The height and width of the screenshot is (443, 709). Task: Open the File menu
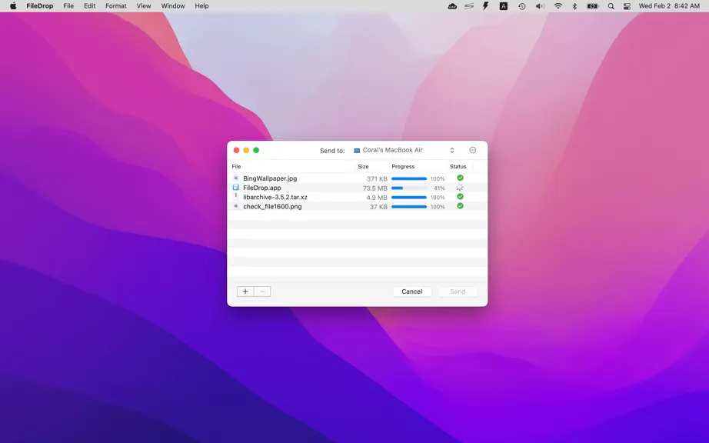coord(68,6)
